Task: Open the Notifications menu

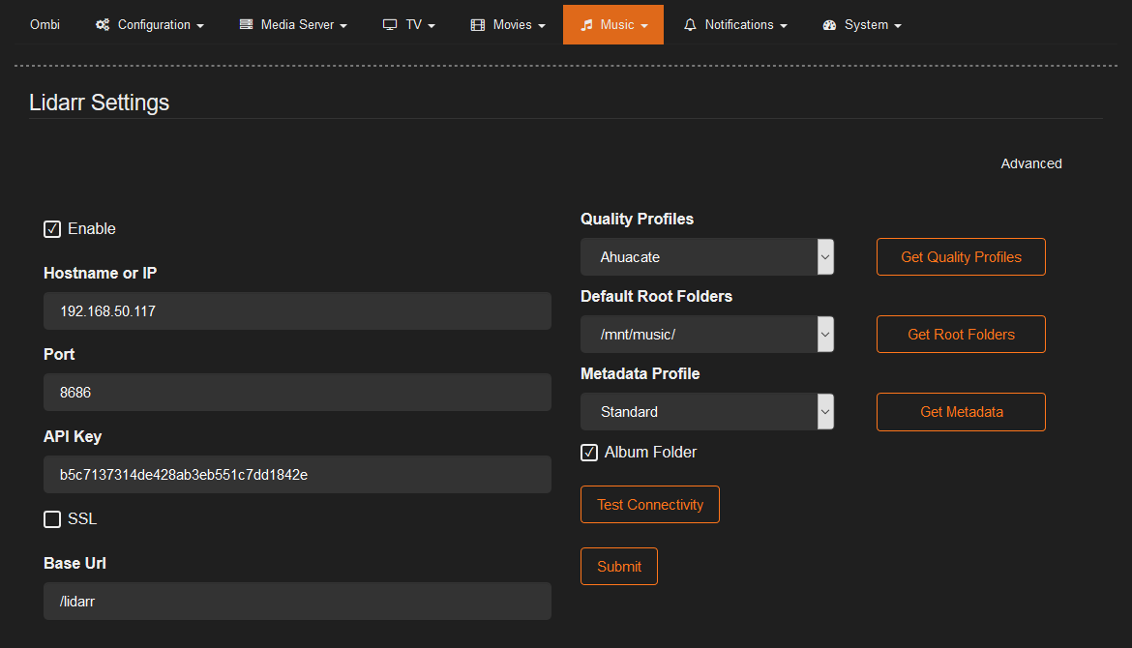Action: (735, 24)
